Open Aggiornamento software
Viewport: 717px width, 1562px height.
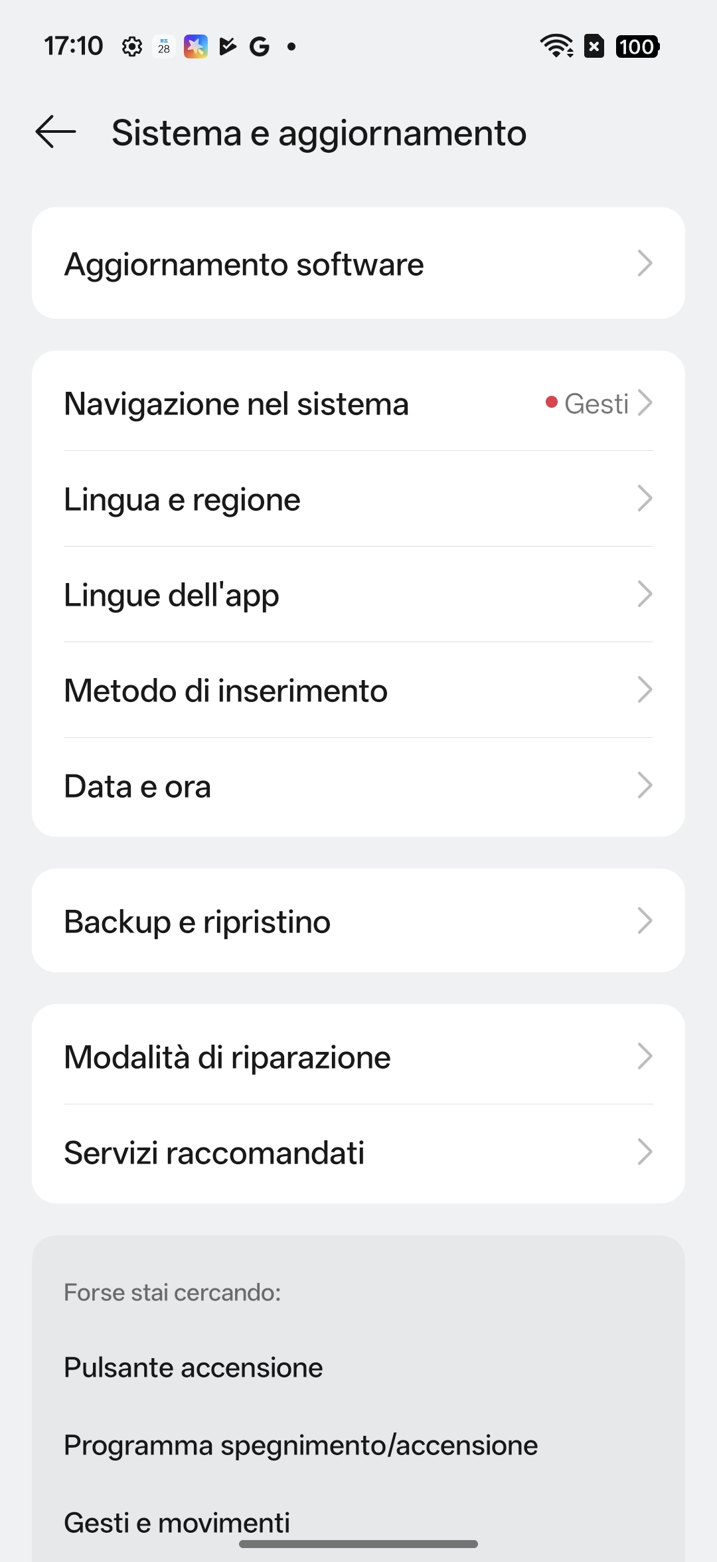(x=358, y=264)
